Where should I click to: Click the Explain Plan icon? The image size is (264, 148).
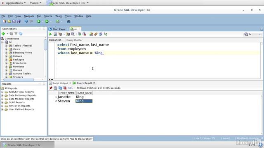click(60, 34)
